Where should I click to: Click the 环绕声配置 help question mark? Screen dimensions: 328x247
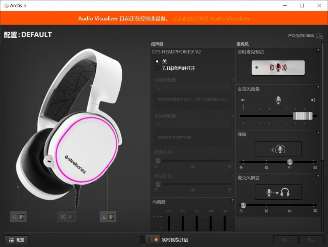pos(232,80)
